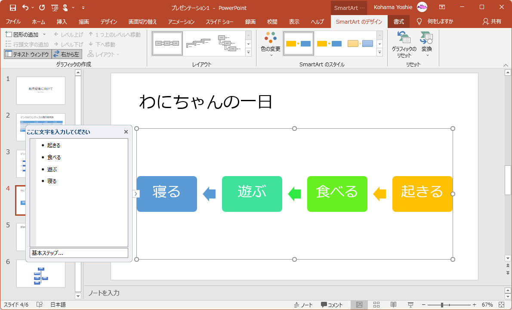512x310 pixels.
Task: Open the デザイン tab
Action: 109,22
